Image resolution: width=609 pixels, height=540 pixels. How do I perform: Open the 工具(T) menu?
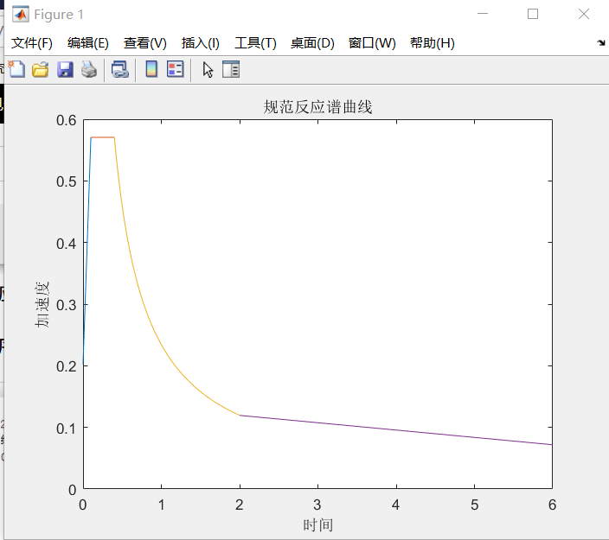tap(255, 43)
